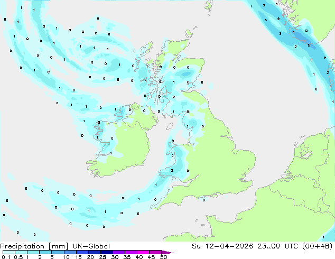This screenshot has width=335, height=259.
Task: Click the '15' legend scale label
Action: click(x=78, y=257)
